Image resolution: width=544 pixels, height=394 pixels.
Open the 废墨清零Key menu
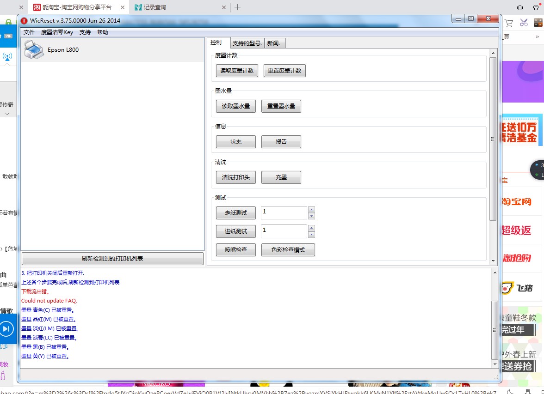[57, 32]
